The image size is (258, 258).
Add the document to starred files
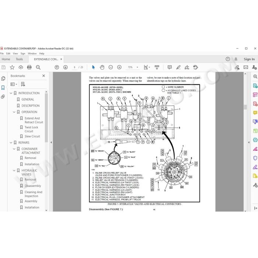point(12,67)
